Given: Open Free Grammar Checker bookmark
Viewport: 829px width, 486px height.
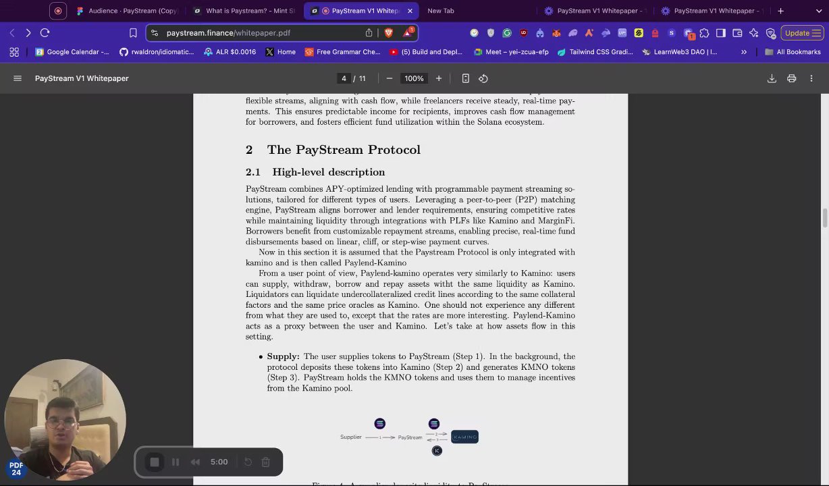Looking at the screenshot, I should (343, 52).
